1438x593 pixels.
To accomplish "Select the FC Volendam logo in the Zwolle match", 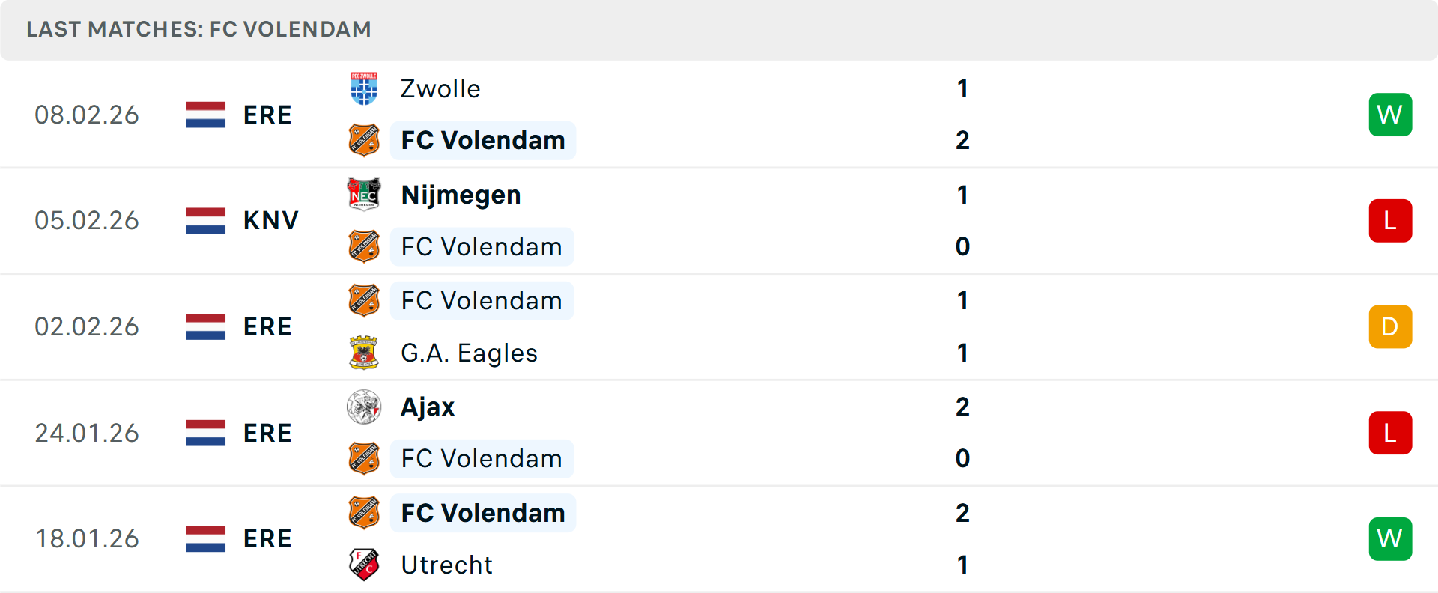I will click(x=365, y=140).
